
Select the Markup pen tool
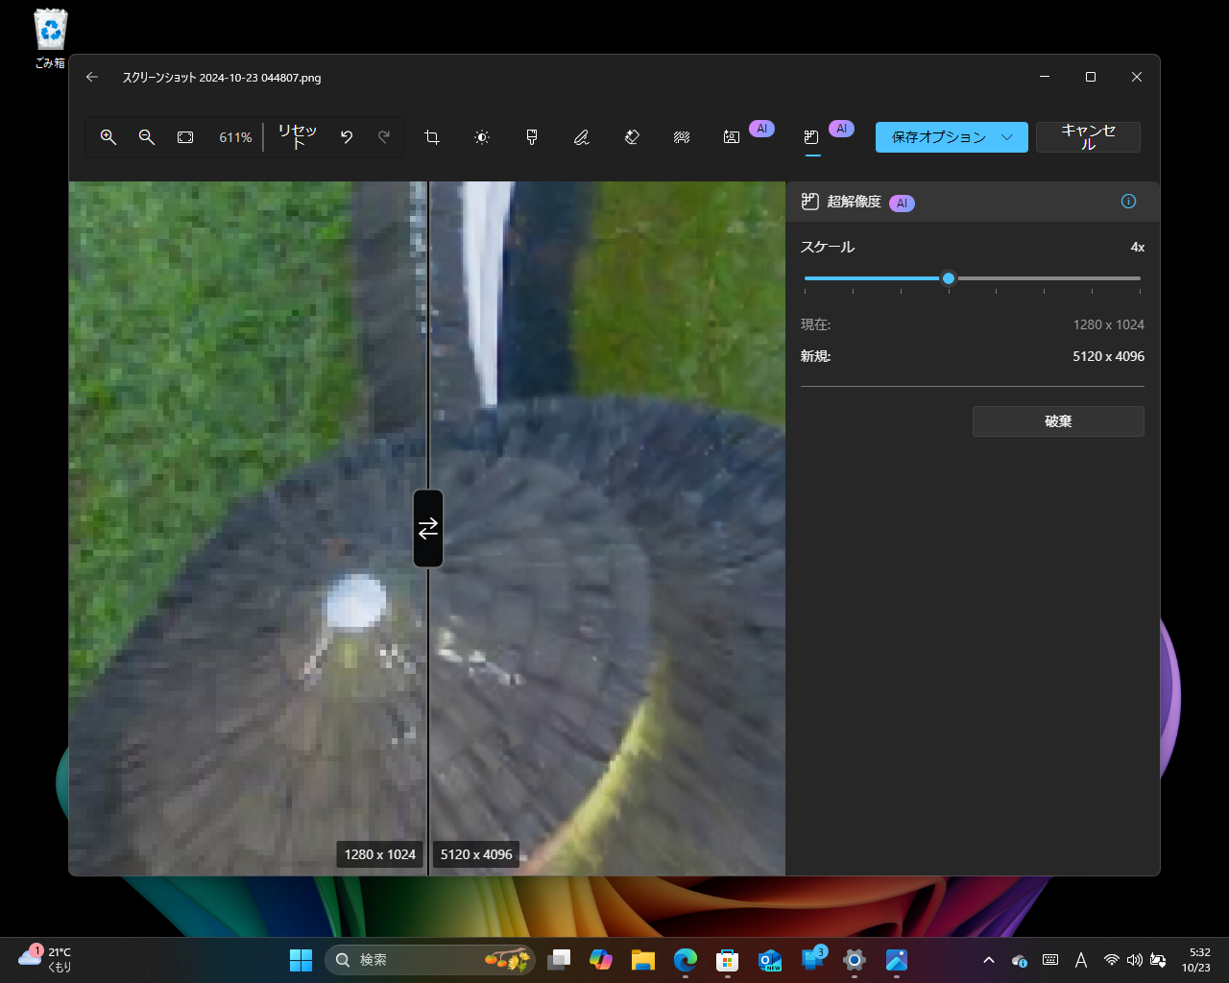click(582, 137)
